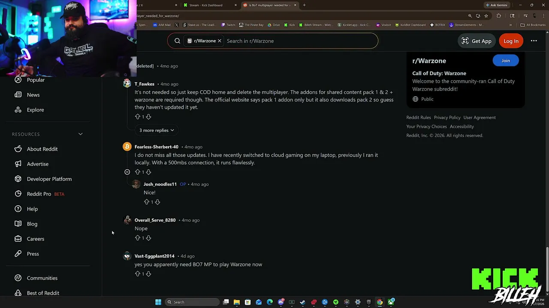Open Reddit Rules link

point(419,118)
